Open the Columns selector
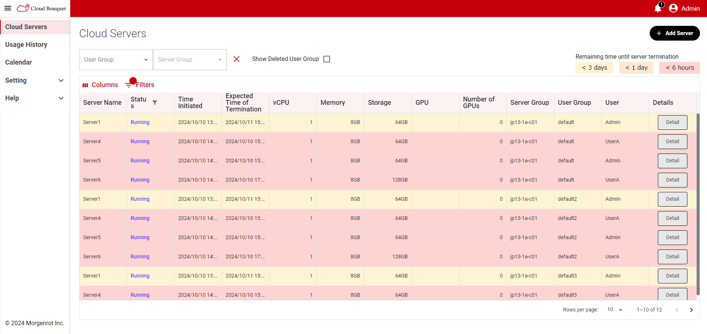Screen dimensions: 707x334 pyautogui.click(x=100, y=85)
